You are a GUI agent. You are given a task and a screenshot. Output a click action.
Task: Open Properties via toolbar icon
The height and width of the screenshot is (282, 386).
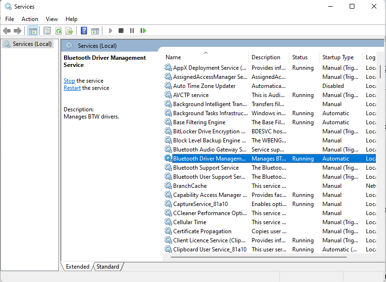click(47, 31)
